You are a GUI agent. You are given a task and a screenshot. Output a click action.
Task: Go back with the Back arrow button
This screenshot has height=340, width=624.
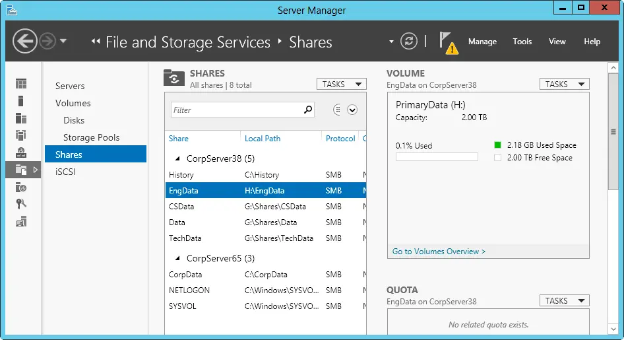[x=24, y=41]
